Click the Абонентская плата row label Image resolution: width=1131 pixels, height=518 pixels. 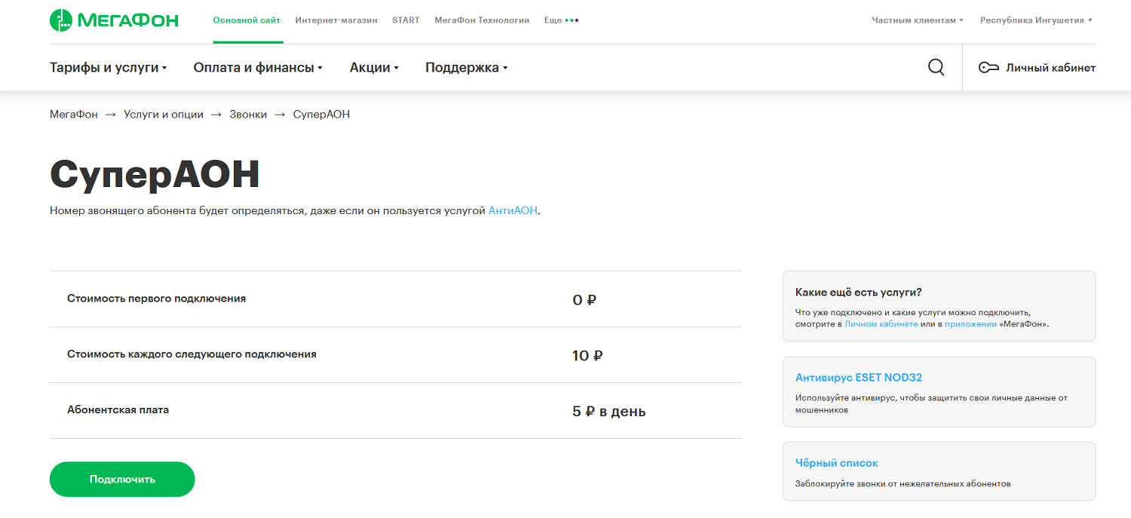point(118,410)
